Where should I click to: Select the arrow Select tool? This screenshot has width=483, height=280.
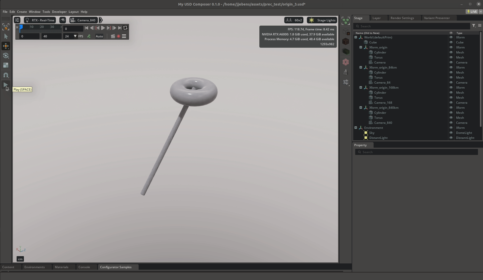(x=6, y=36)
